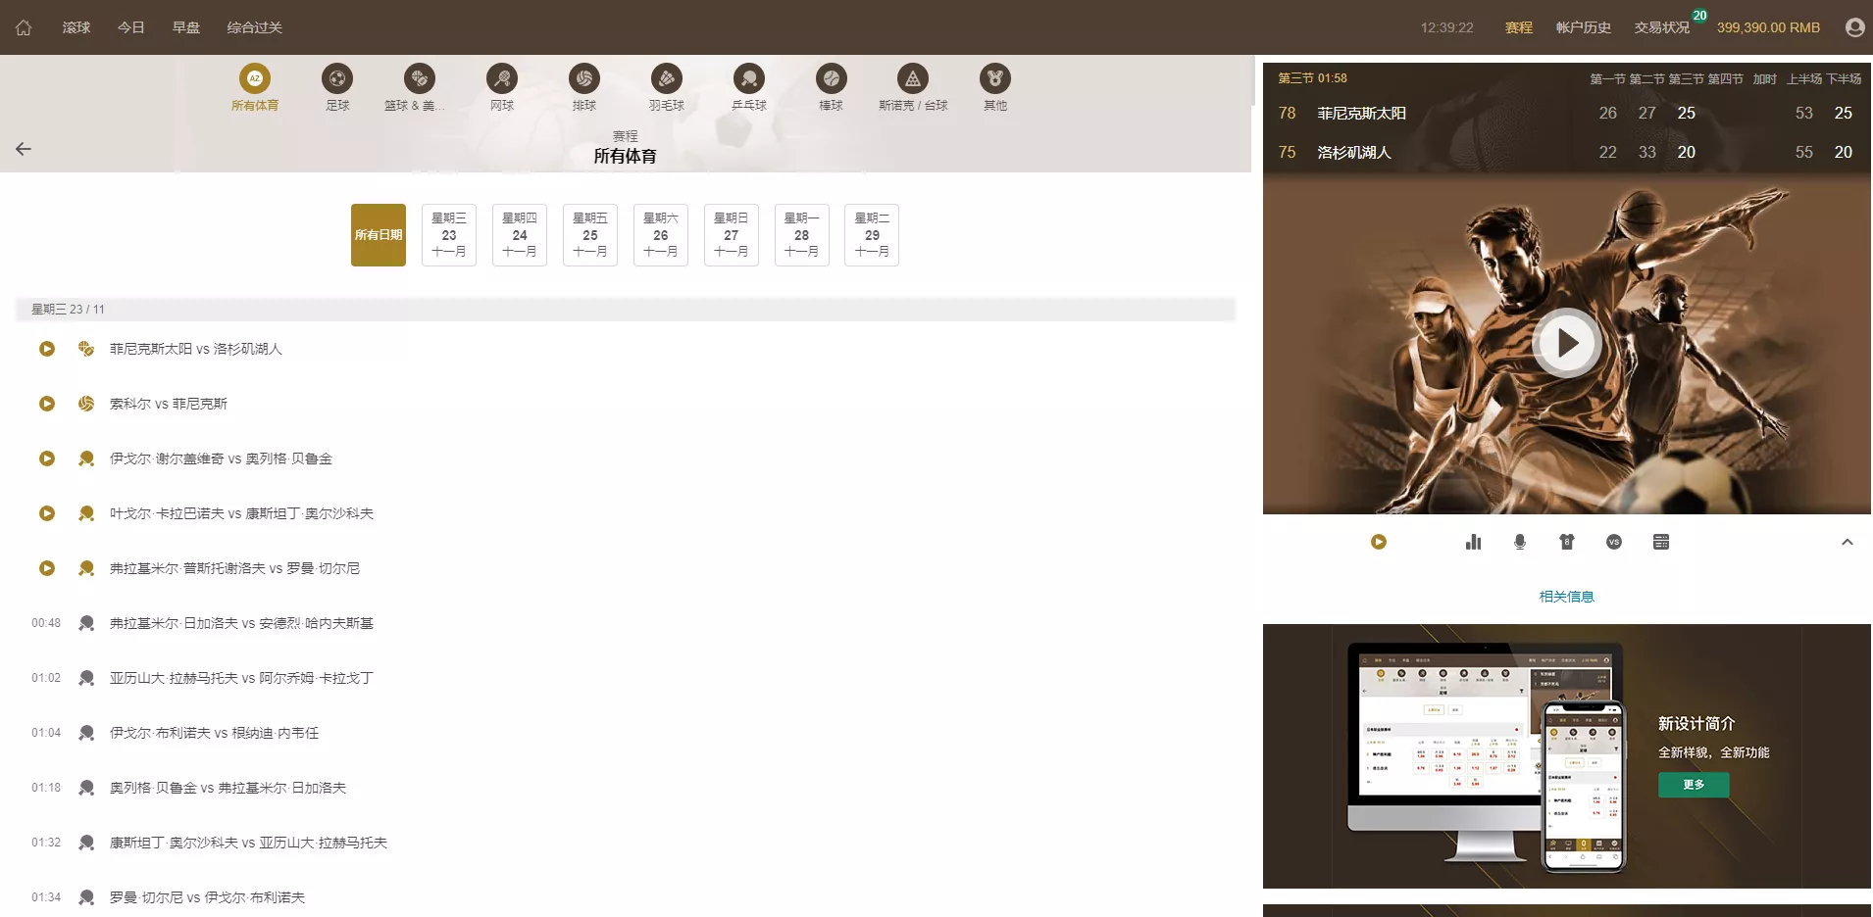The height and width of the screenshot is (917, 1873).
Task: Select the 足球 football sport icon
Action: pos(337,79)
